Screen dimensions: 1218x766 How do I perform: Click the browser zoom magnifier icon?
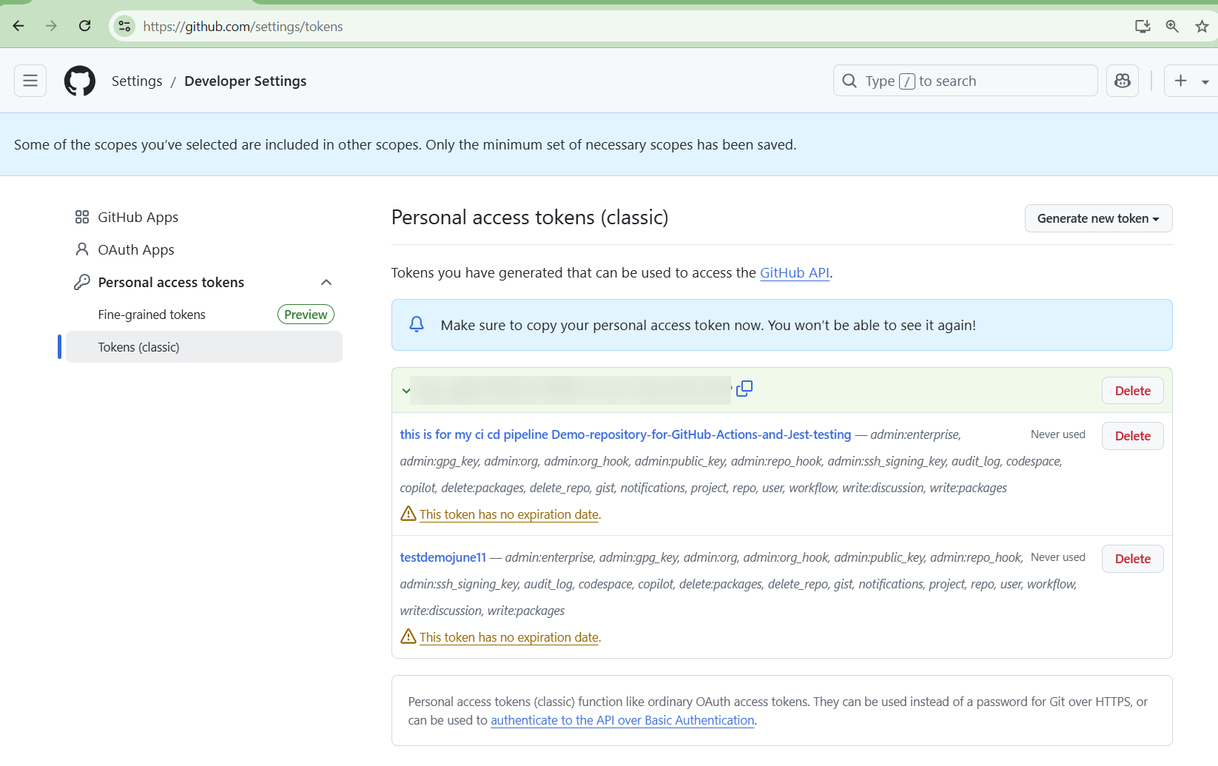tap(1172, 27)
